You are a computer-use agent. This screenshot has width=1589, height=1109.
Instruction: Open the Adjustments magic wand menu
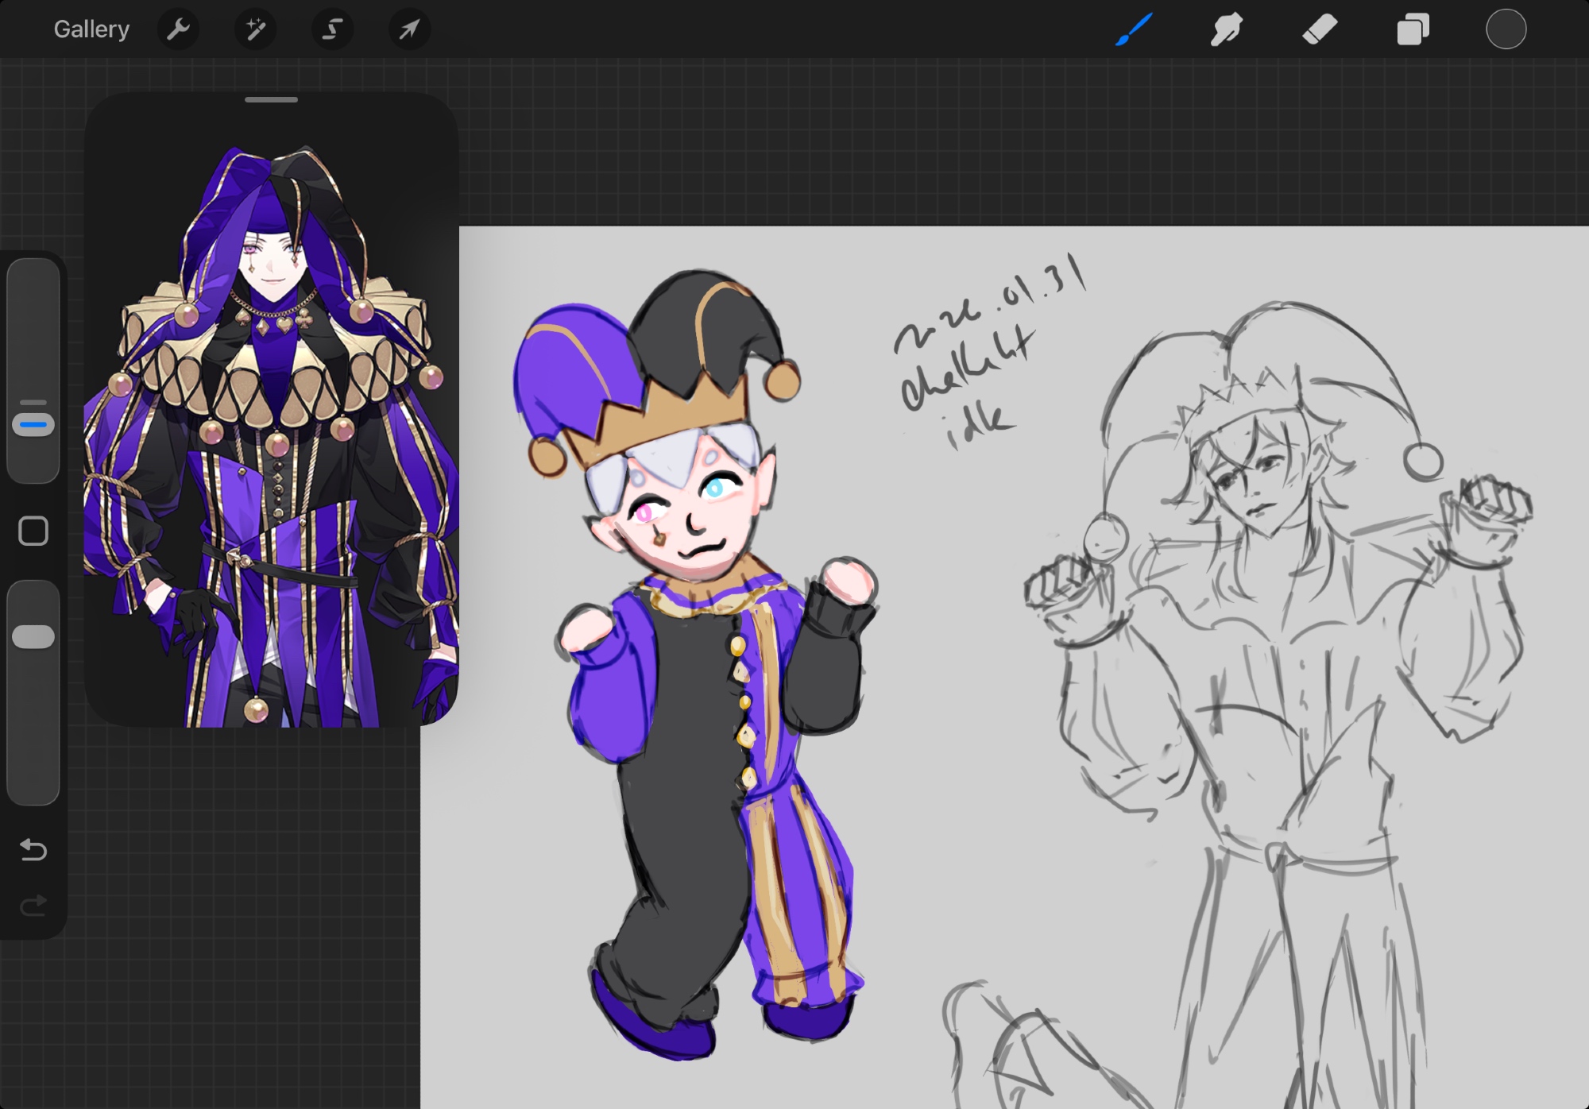click(x=255, y=29)
